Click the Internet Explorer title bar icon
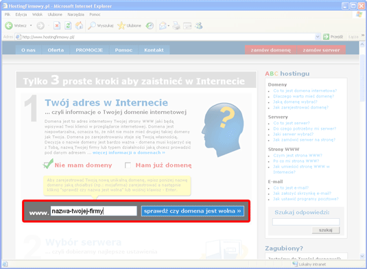 5,5
